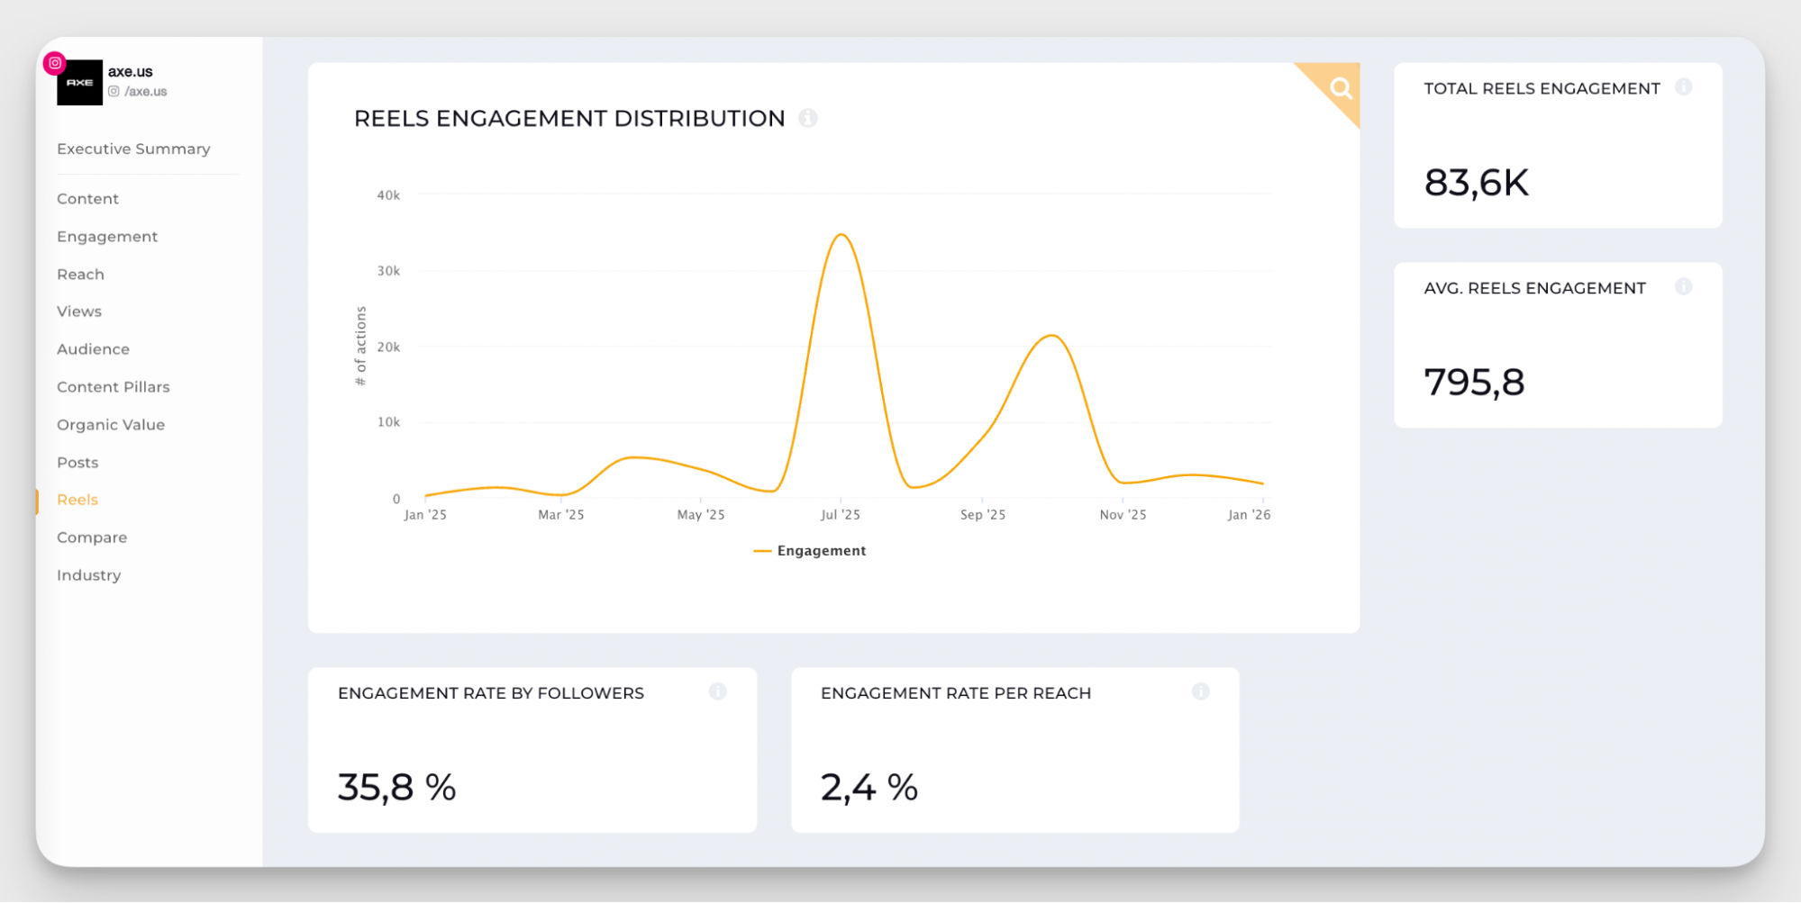Click the info icon on Engagement Rate per Reach

pos(1201,692)
